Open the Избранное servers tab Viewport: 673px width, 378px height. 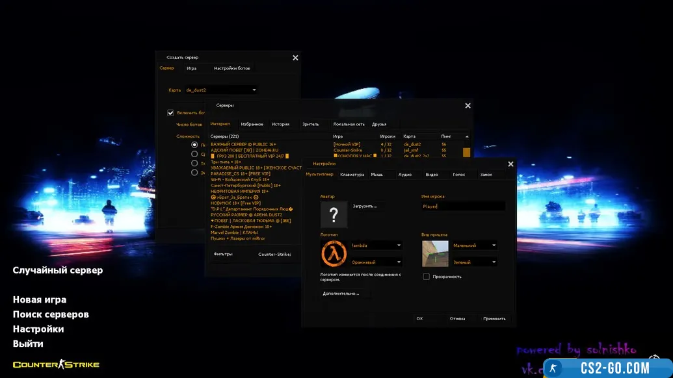pyautogui.click(x=252, y=124)
